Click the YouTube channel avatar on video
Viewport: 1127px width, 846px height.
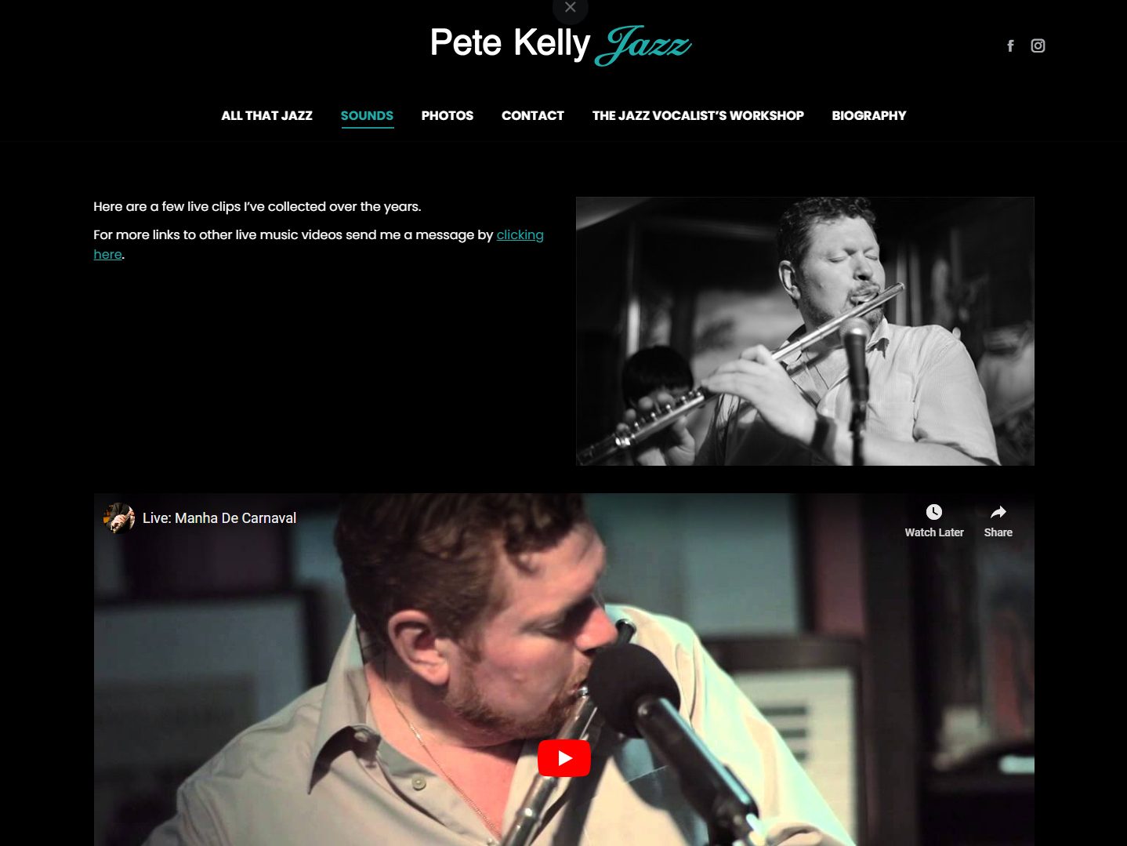click(119, 518)
